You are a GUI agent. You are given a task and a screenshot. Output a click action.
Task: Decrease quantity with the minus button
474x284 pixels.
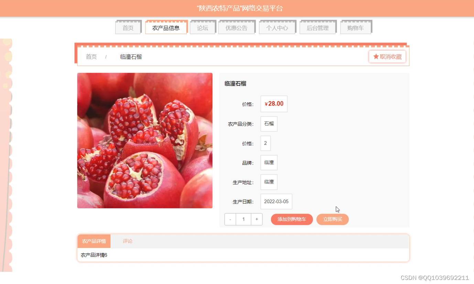230,219
